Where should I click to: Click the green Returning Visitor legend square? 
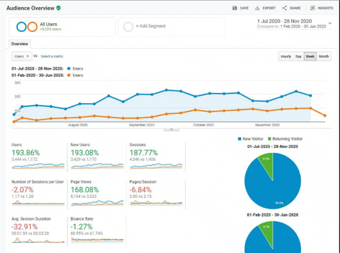(x=270, y=139)
